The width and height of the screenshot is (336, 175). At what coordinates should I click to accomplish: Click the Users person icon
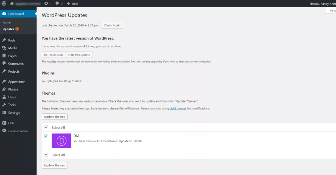[x=4, y=97]
